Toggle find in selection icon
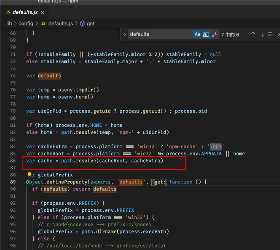The image size is (280, 250). [x=271, y=34]
